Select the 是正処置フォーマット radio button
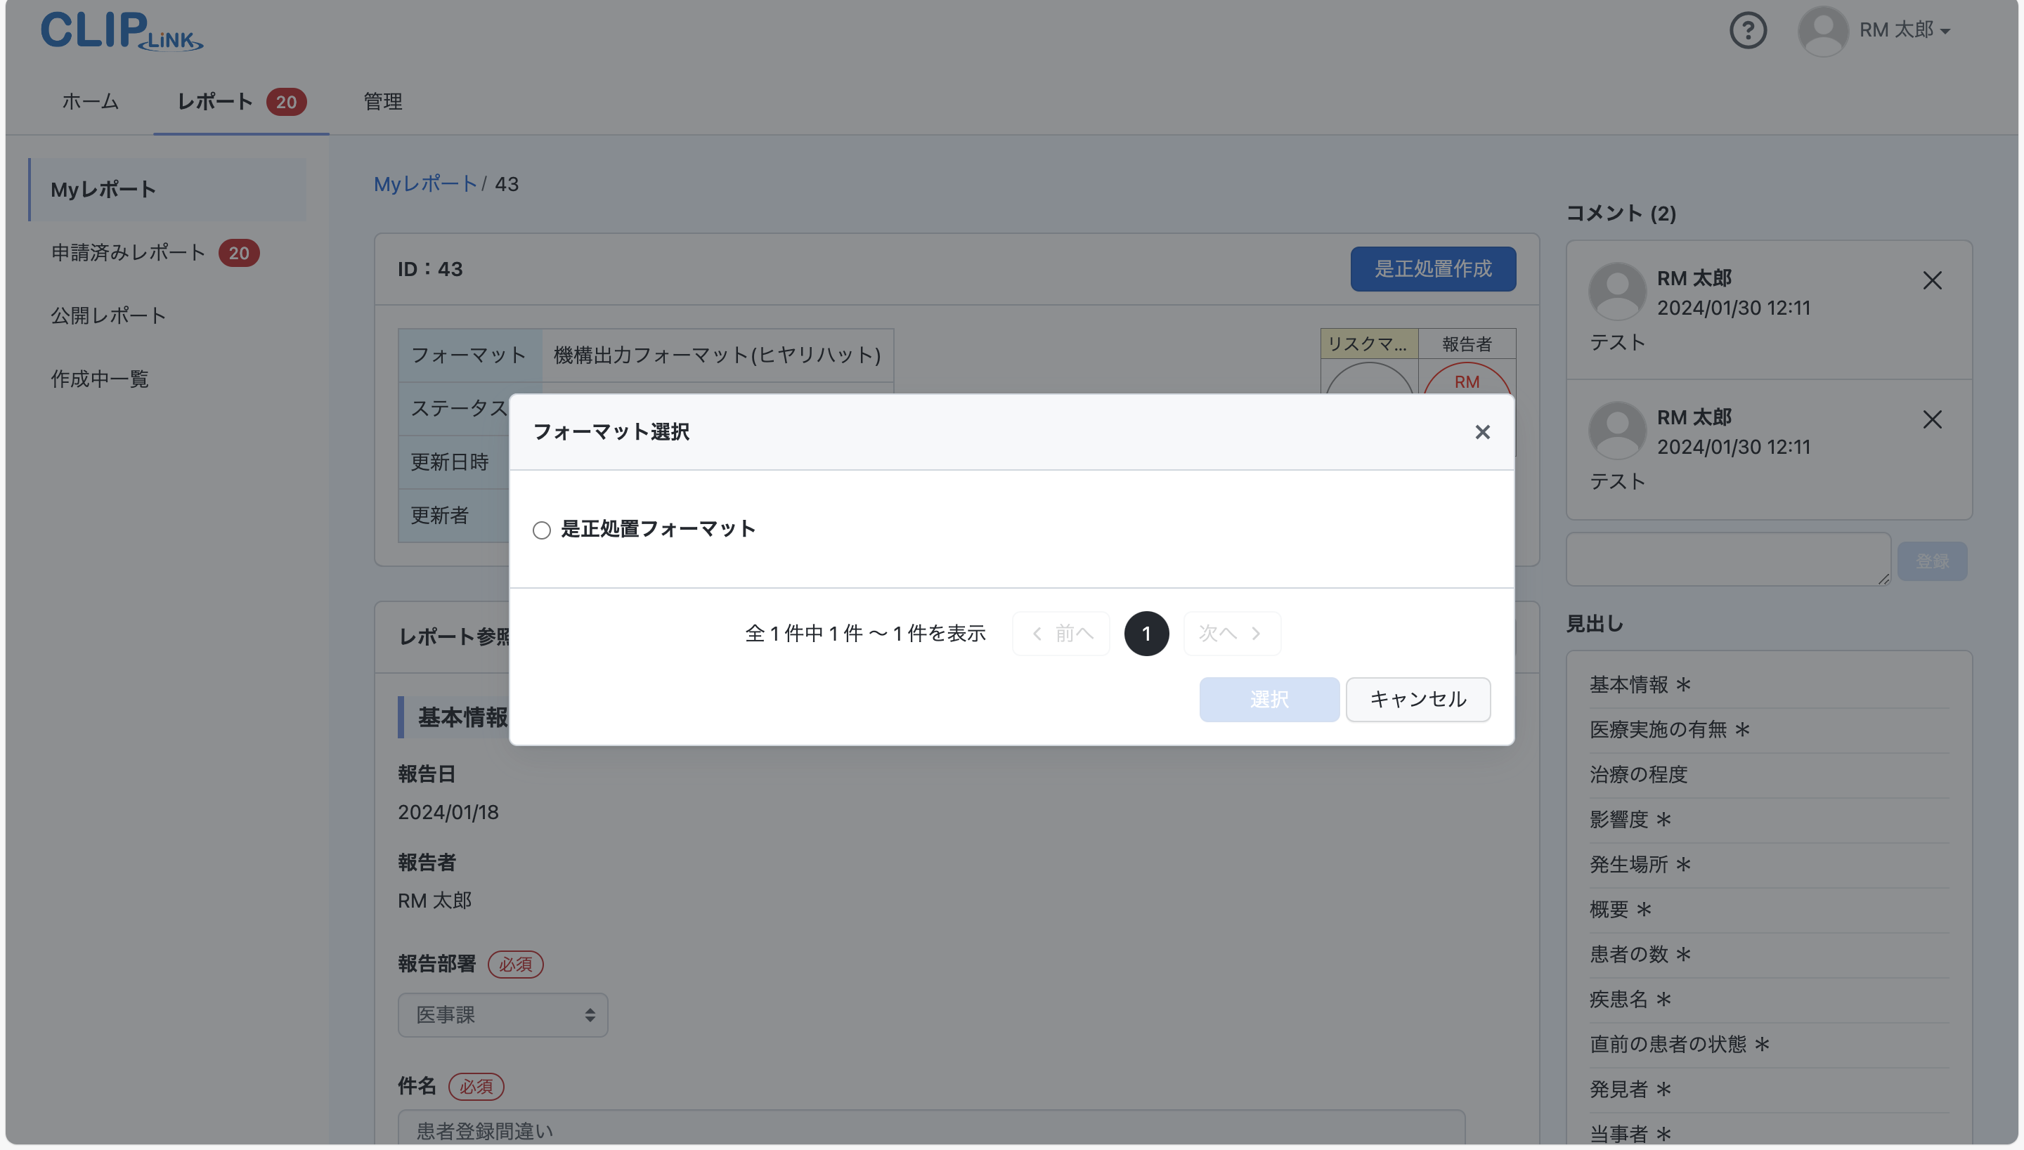 tap(541, 529)
